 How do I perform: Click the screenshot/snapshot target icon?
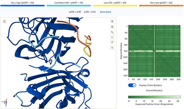point(112,27)
